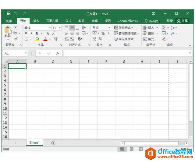Viewport: 195px width, 162px height.
Task: Click the 共享 Share button
Action: pyautogui.click(x=182, y=21)
